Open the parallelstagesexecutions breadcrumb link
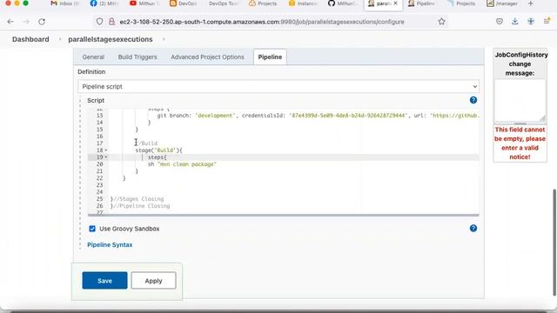 (111, 39)
